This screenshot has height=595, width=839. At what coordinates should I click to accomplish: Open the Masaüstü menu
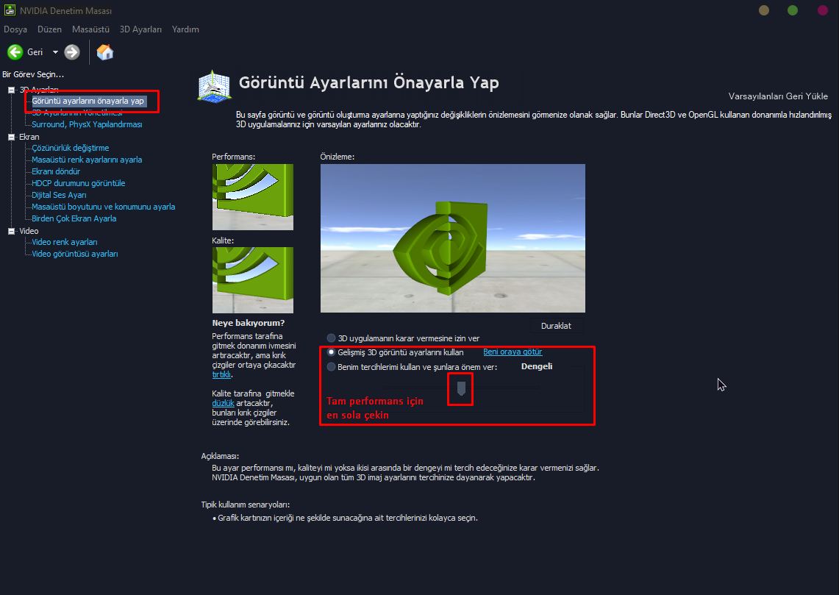90,29
